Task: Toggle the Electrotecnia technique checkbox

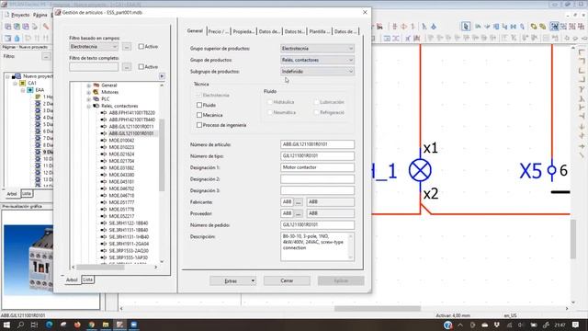Action: [x=199, y=96]
